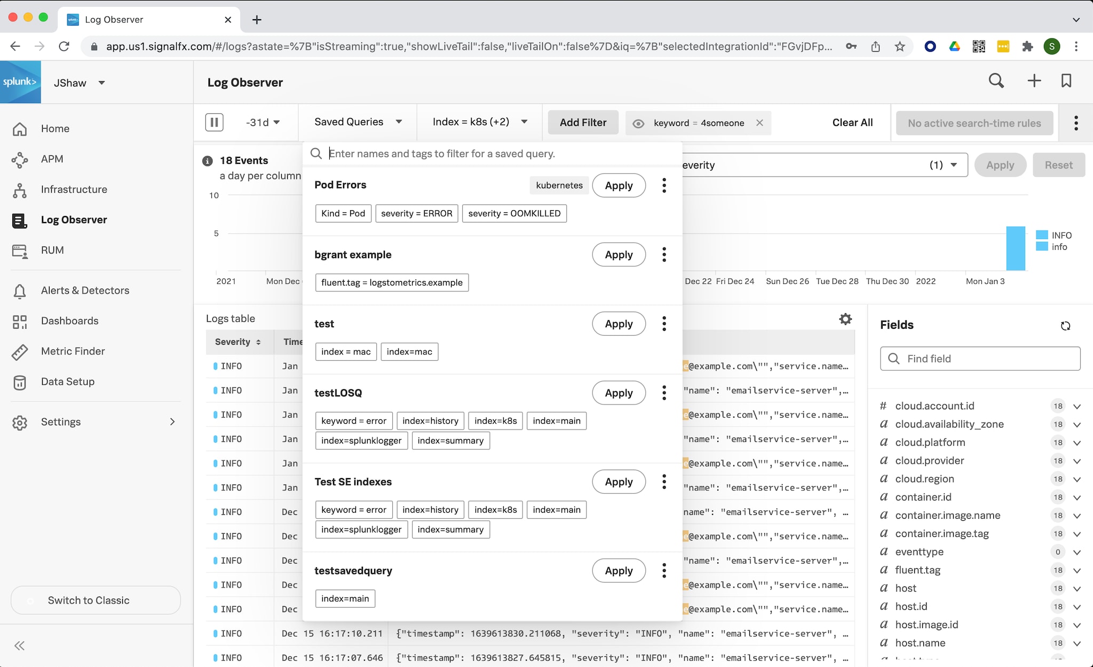This screenshot has width=1093, height=667.
Task: Apply the Pod Errors saved query
Action: coord(619,186)
